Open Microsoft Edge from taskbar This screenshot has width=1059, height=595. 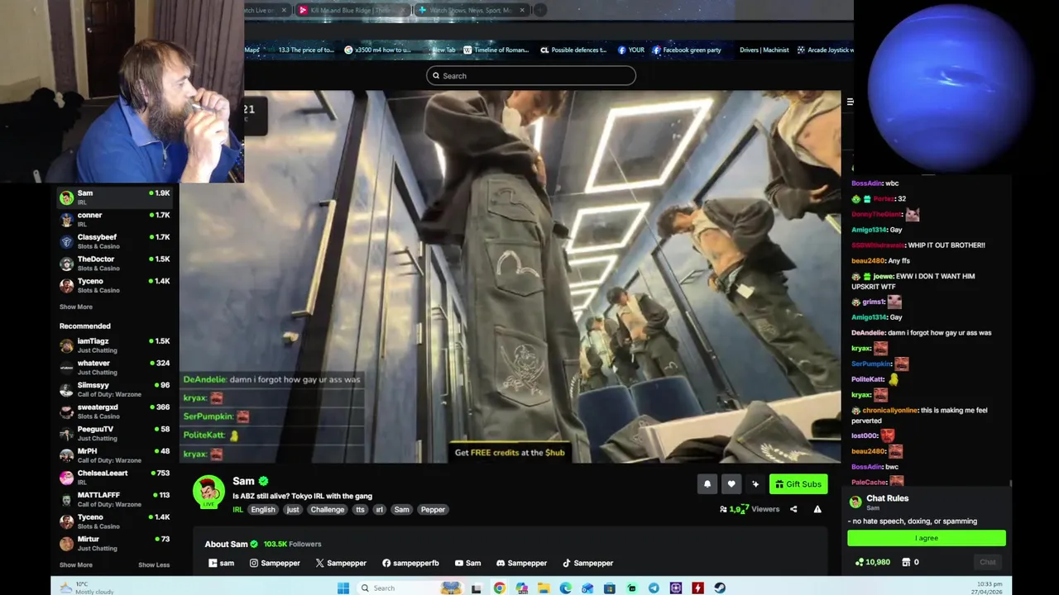point(565,588)
